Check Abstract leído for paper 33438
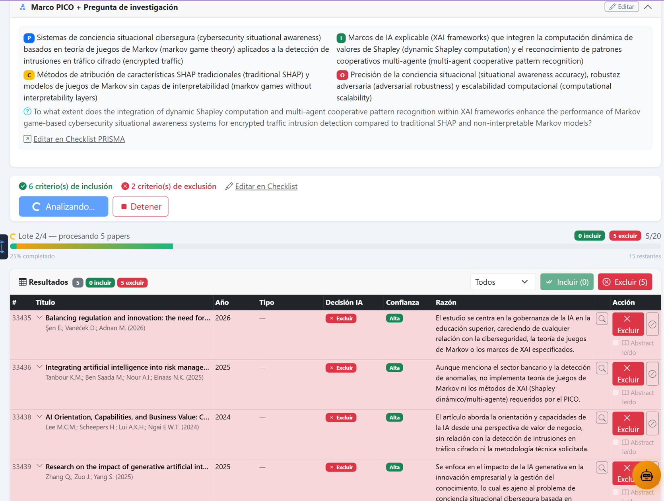 pyautogui.click(x=616, y=442)
